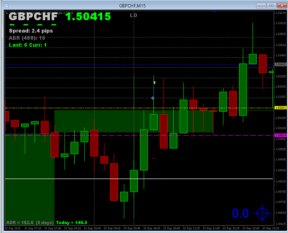This screenshot has height=233, width=288.
Task: Minimize the GBPCHF,M15 chart window
Action: (x=261, y=6)
